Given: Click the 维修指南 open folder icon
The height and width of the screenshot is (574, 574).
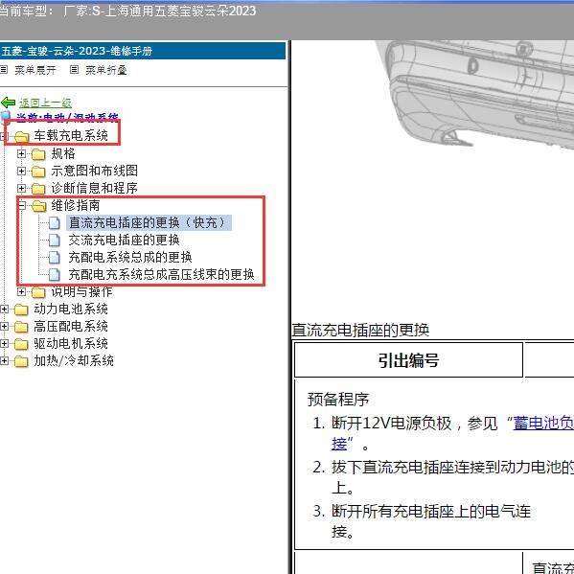Looking at the screenshot, I should coord(38,206).
